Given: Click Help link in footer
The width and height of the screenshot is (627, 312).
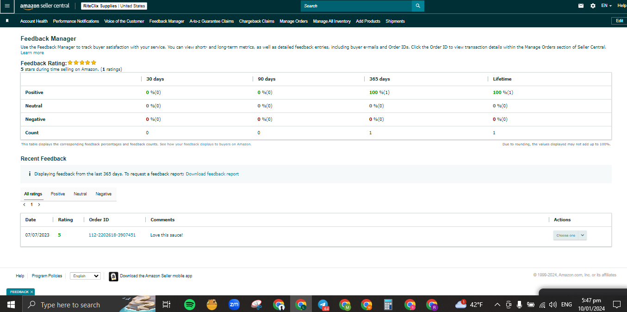Looking at the screenshot, I should click(20, 276).
